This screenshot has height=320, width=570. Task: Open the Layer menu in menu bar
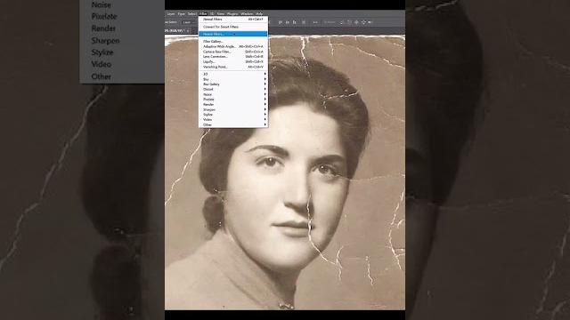click(x=171, y=14)
